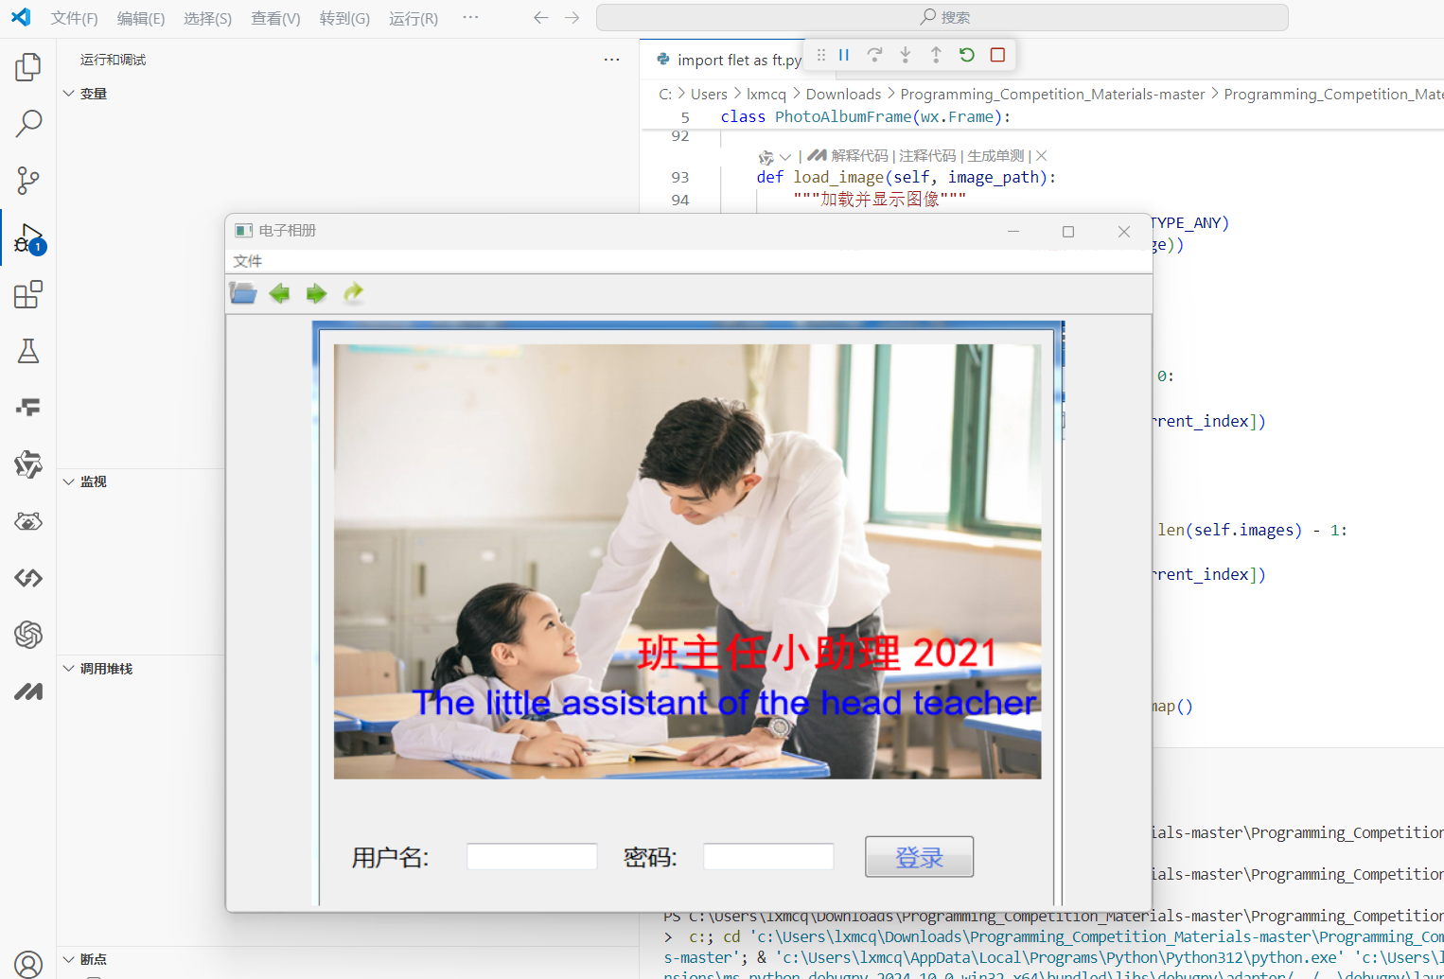Open the Explorer view in activity bar
Image resolution: width=1444 pixels, height=979 pixels.
point(28,67)
